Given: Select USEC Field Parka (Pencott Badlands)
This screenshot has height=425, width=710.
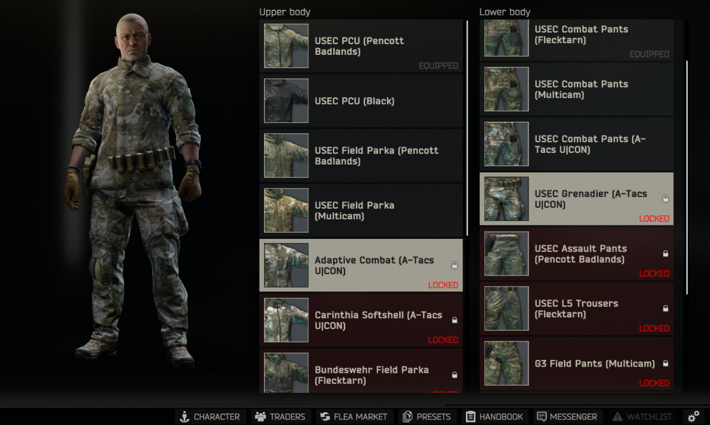Looking at the screenshot, I should pyautogui.click(x=360, y=156).
